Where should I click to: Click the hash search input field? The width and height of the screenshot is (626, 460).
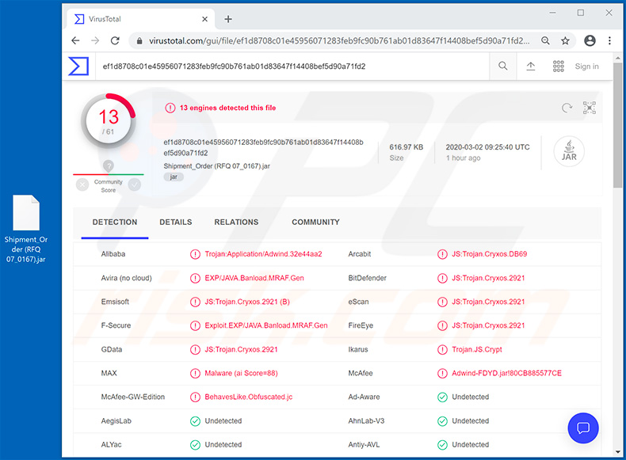click(292, 67)
